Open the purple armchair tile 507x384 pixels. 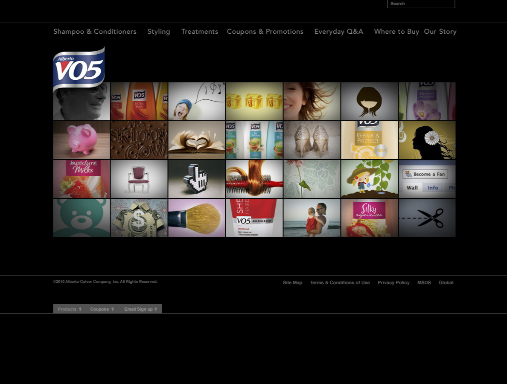coord(139,179)
